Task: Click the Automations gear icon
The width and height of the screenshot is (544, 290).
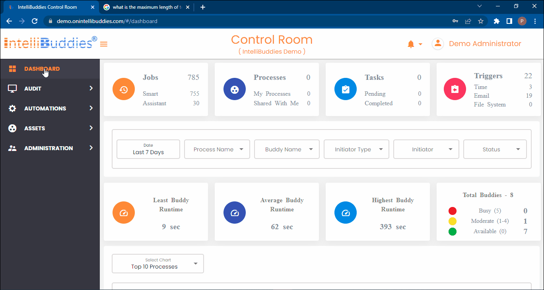Action: (x=12, y=108)
